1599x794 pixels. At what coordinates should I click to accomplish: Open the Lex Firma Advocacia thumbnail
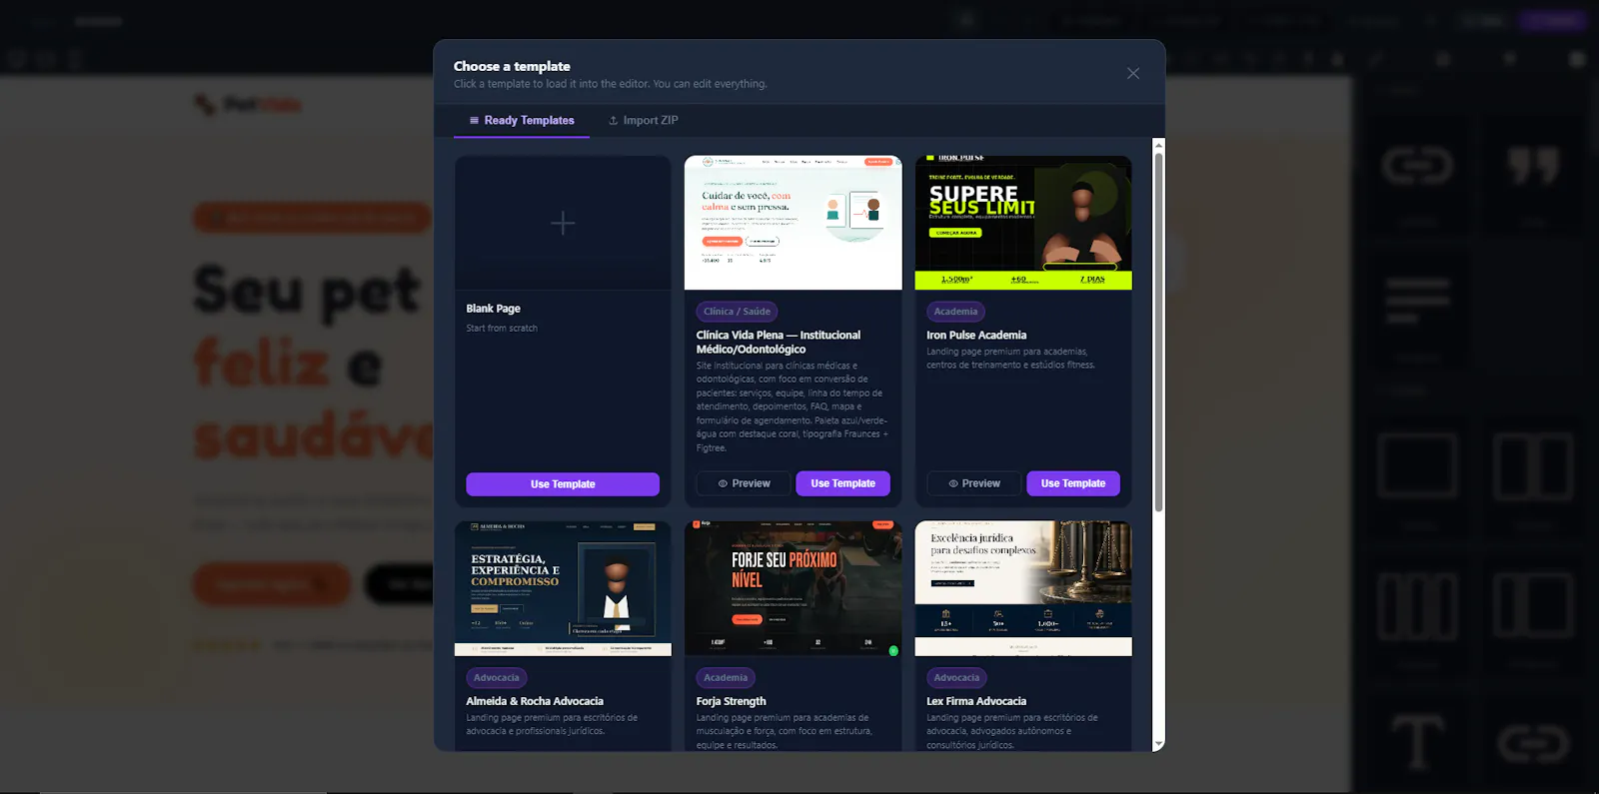pos(1023,588)
